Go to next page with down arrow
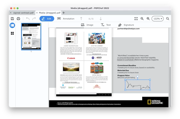The width and height of the screenshot is (180, 119). click(101, 19)
